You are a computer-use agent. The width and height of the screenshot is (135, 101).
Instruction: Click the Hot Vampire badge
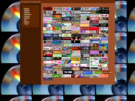[57, 65]
